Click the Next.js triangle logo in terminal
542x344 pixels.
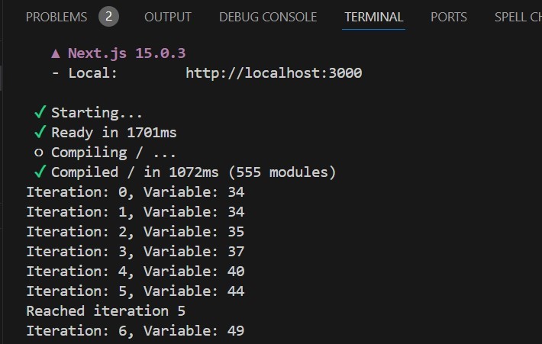click(x=56, y=53)
